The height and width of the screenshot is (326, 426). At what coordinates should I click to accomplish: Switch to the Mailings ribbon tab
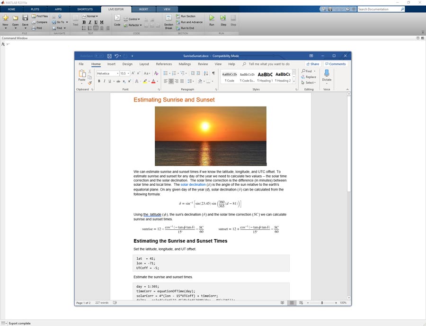point(184,64)
